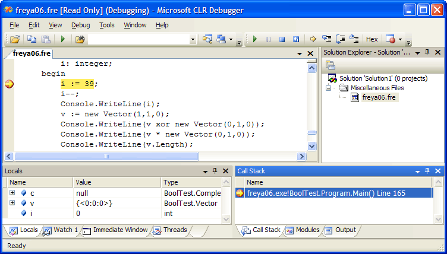Click the find text input box
The image size is (447, 254).
(x=139, y=39)
